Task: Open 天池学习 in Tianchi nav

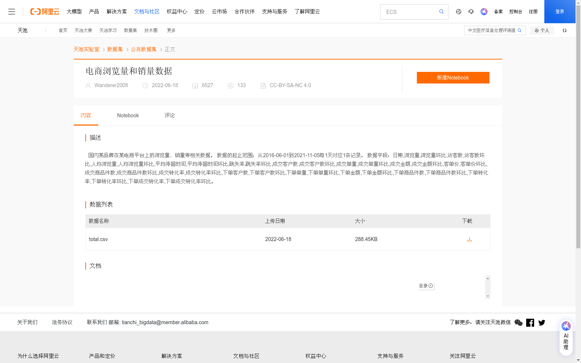Action: [x=108, y=30]
